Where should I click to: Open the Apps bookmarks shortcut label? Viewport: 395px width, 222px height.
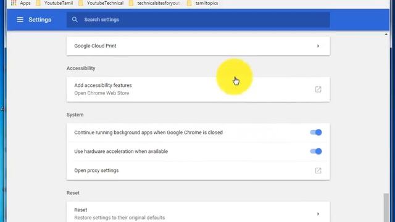(x=25, y=3)
